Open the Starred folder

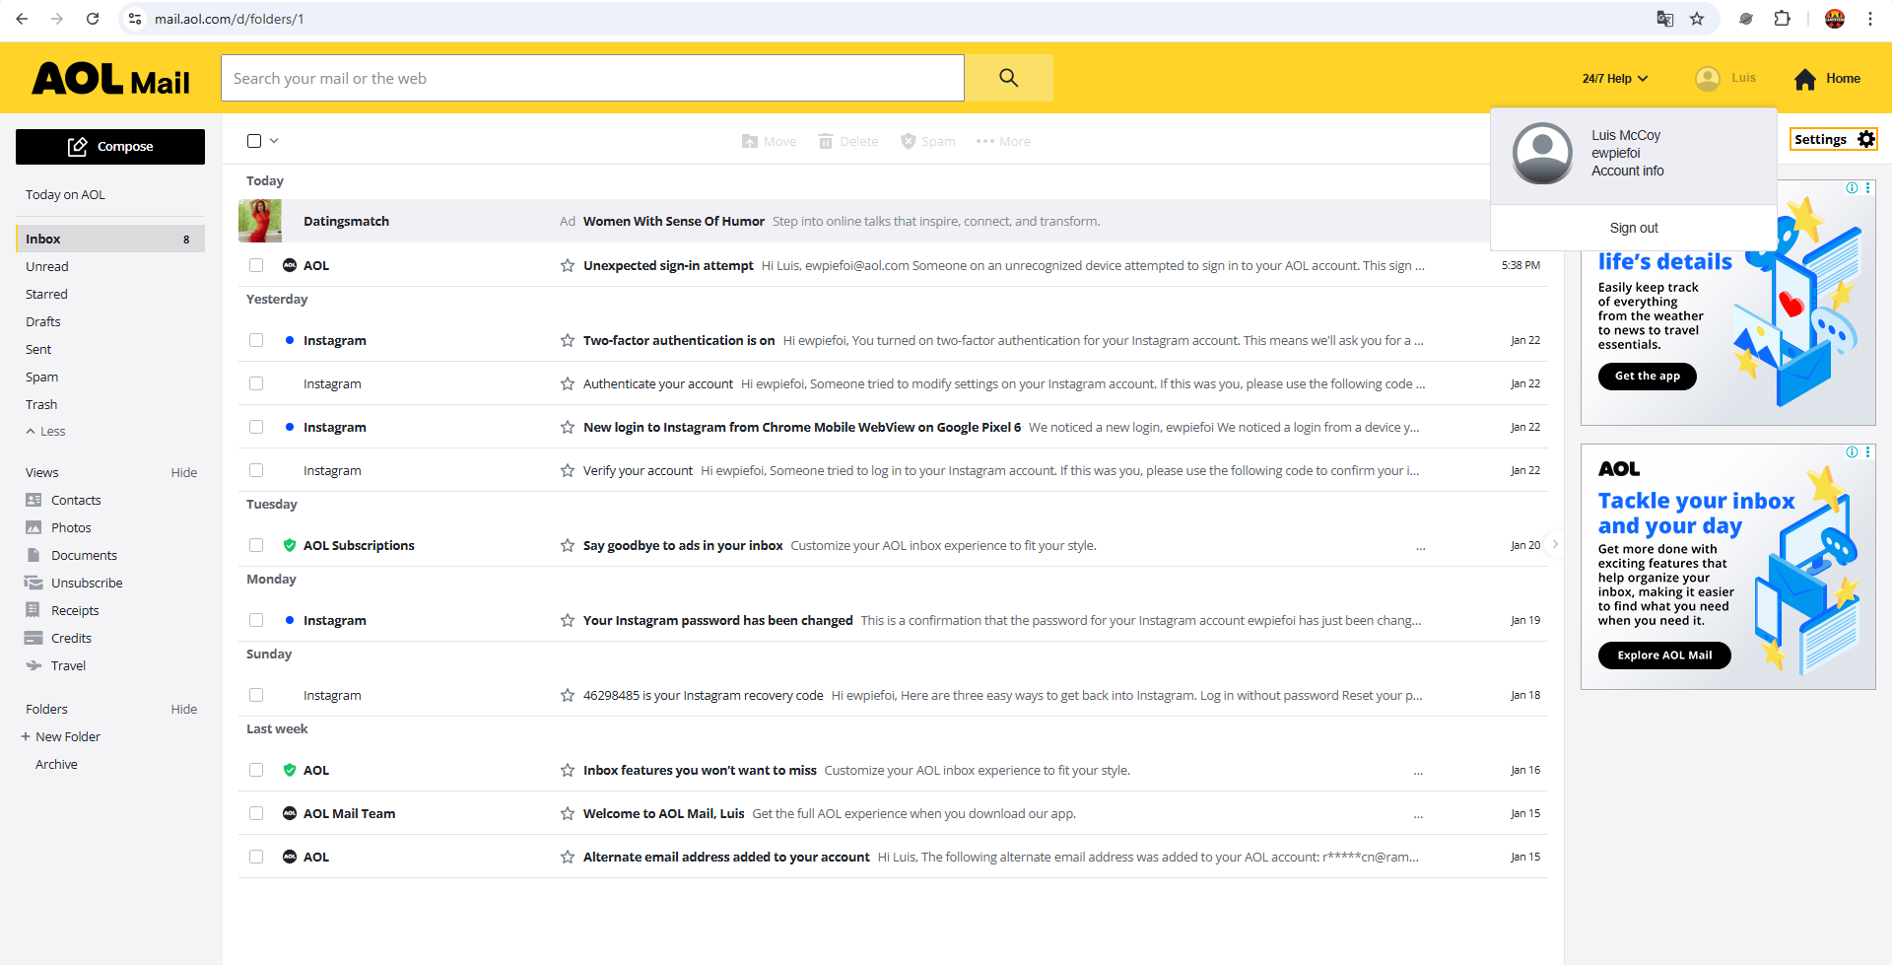click(46, 295)
